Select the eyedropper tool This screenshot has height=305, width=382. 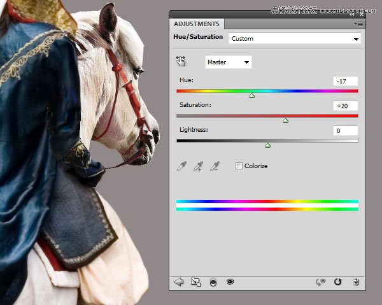pos(181,166)
